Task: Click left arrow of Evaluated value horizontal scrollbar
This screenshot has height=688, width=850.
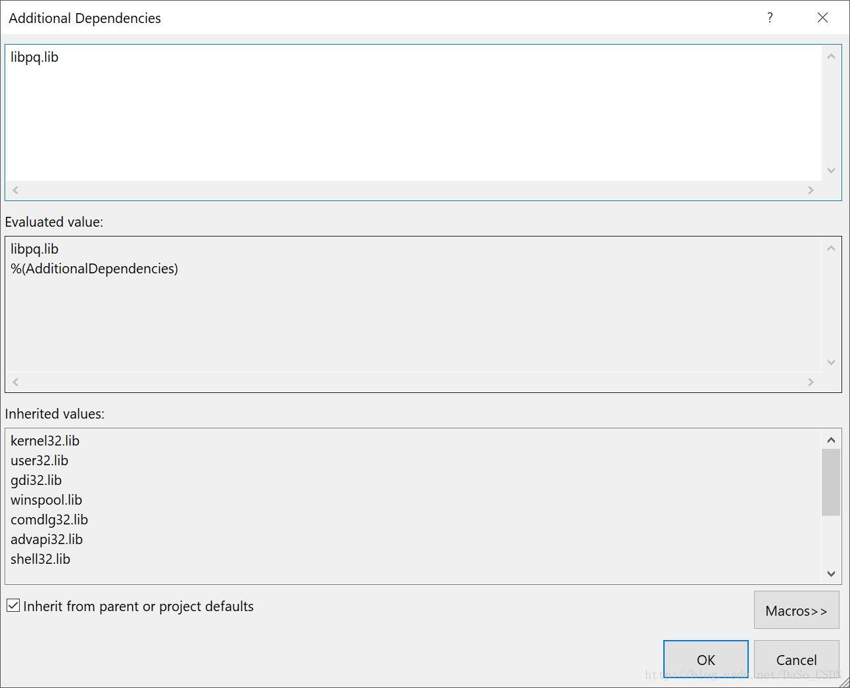Action: (16, 382)
